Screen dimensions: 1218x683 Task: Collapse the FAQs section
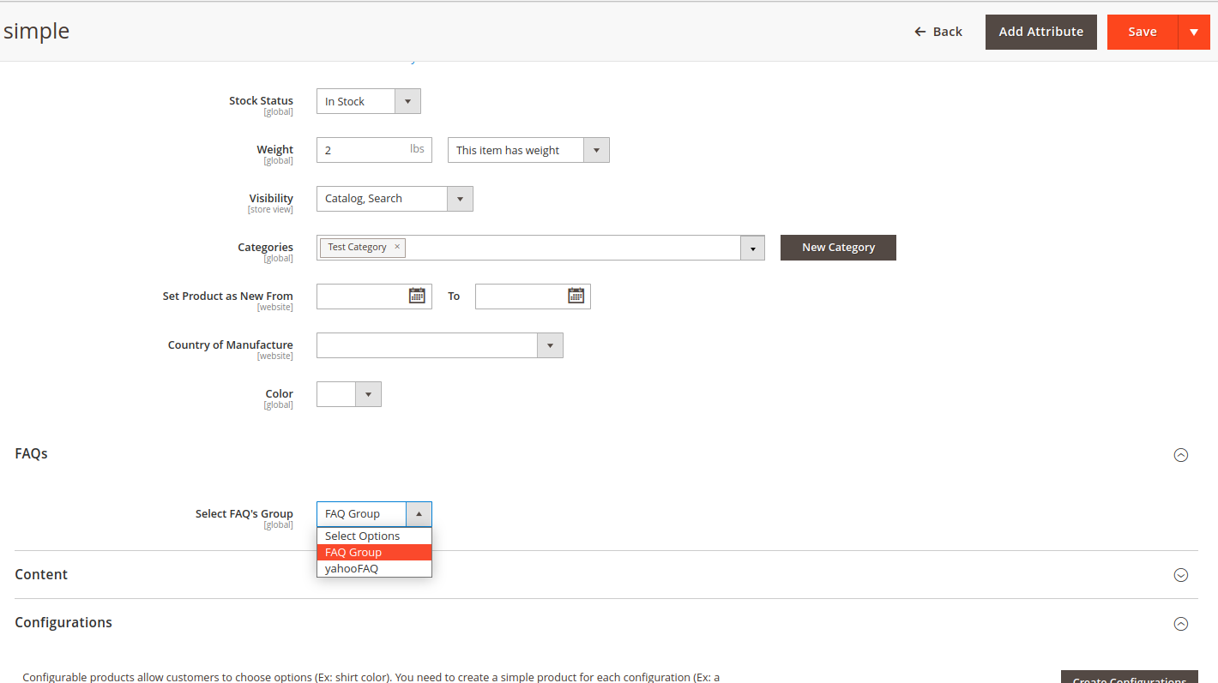click(1181, 454)
